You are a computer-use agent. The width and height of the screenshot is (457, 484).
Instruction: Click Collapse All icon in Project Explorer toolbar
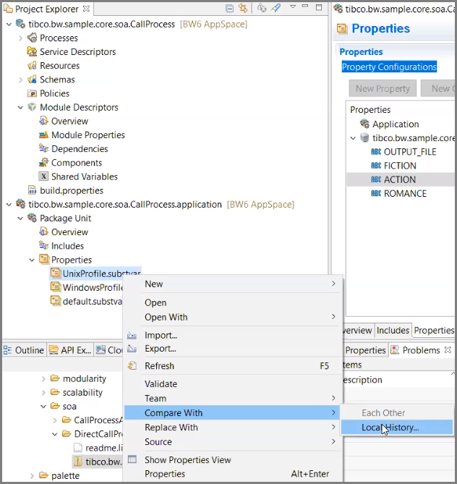pos(229,9)
